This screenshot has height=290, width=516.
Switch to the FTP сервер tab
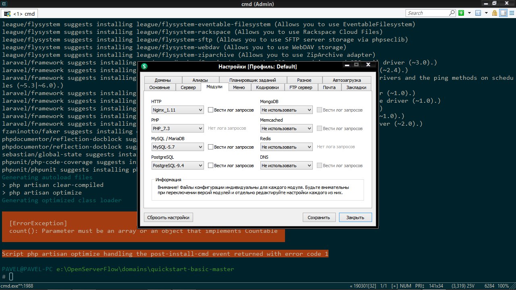point(301,87)
